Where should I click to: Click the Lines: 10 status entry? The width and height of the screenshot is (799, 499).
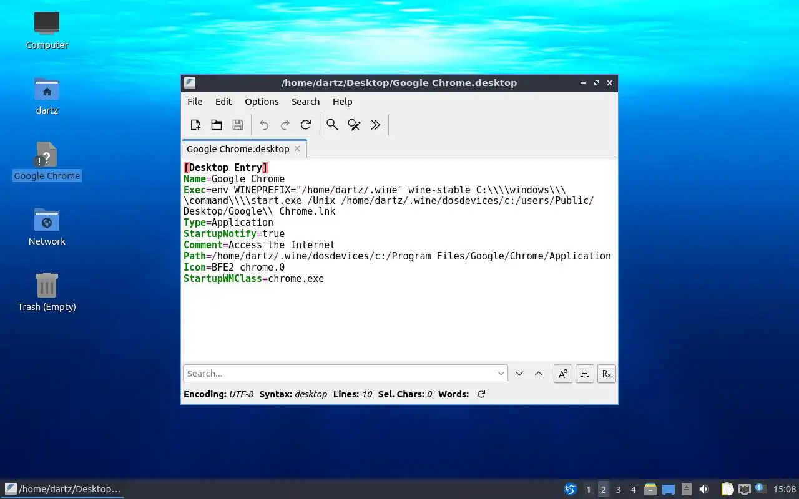pyautogui.click(x=353, y=394)
